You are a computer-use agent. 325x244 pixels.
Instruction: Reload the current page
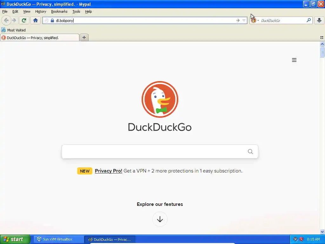coord(24,20)
